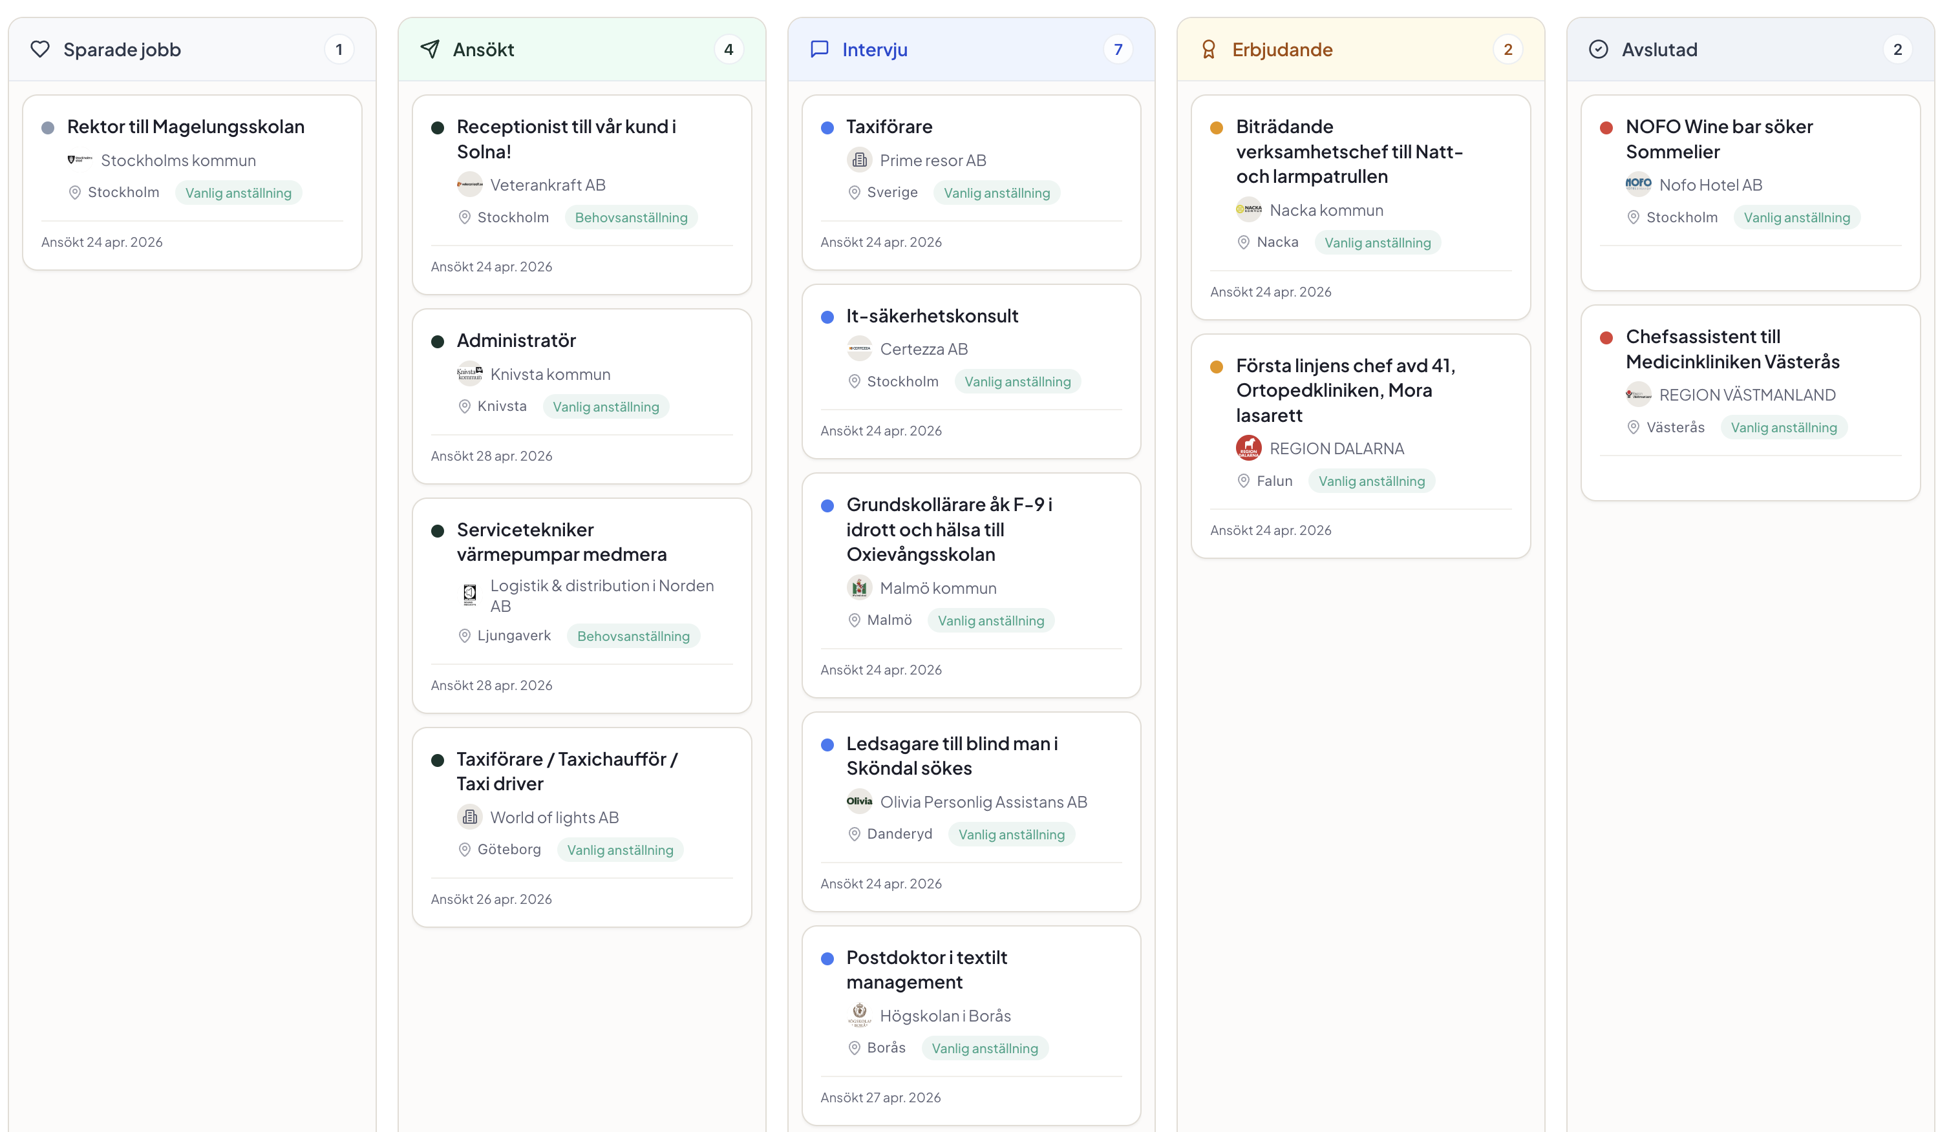Click the World of lights AB building icon

(x=470, y=817)
